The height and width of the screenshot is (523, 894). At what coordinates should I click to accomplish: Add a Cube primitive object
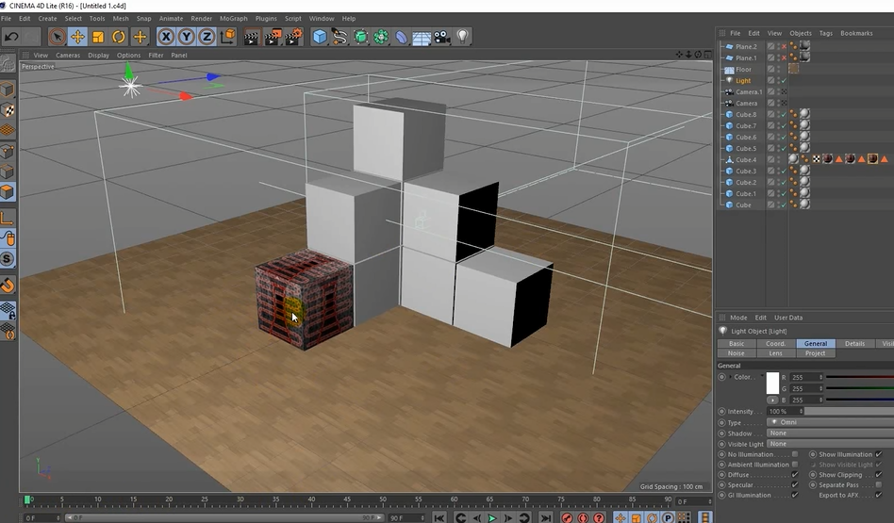coord(320,37)
